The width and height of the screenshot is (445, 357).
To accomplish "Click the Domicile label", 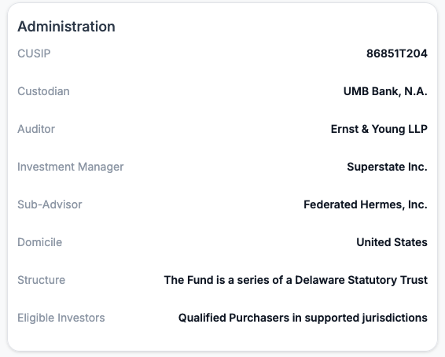I will pos(40,242).
